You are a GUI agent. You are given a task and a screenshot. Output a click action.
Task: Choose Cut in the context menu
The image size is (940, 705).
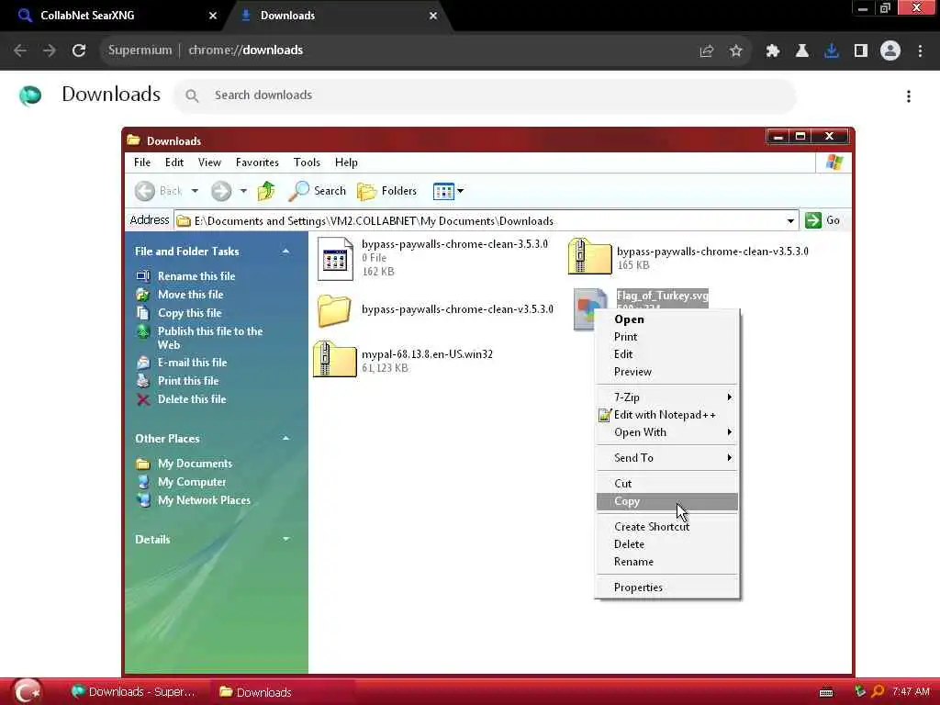click(x=666, y=484)
